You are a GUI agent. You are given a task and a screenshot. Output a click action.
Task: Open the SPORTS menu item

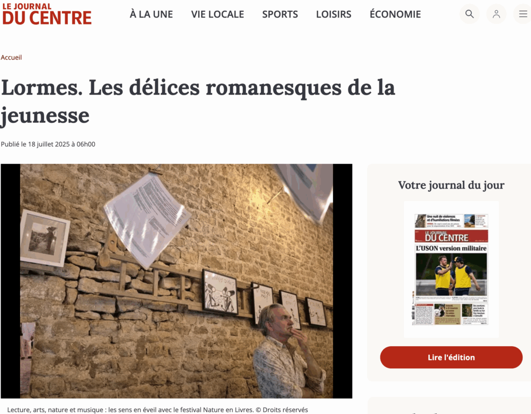pyautogui.click(x=280, y=14)
